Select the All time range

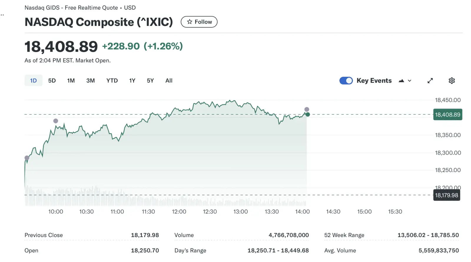pos(169,81)
